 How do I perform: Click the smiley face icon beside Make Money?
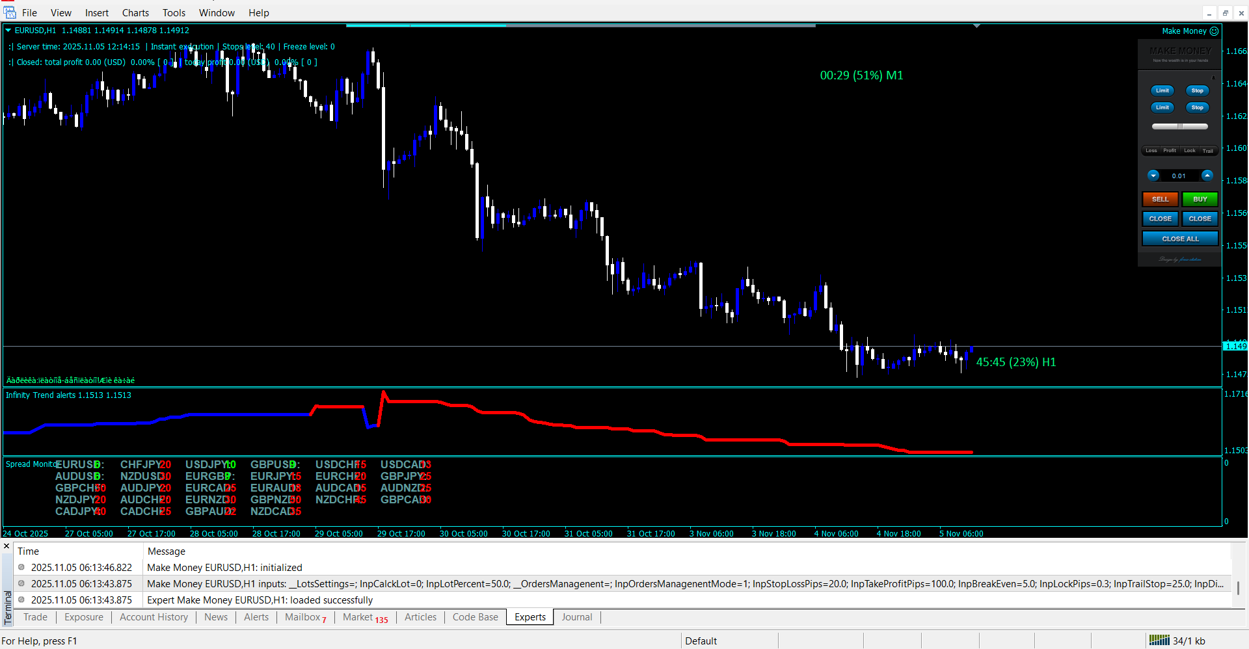pos(1214,31)
